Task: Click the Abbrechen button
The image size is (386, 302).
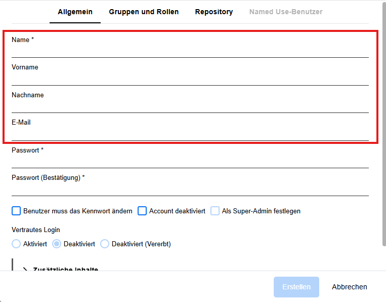Action: [349, 287]
